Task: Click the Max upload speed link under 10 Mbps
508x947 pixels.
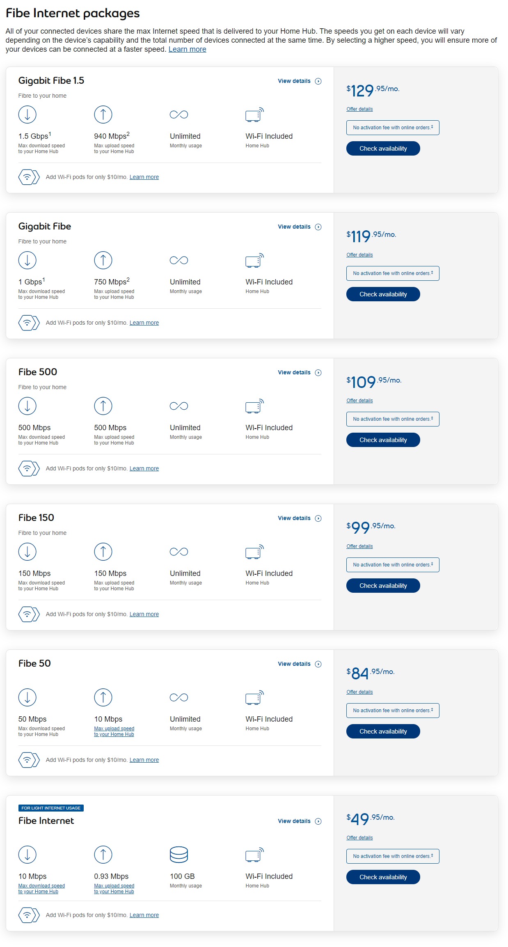Action: click(114, 731)
